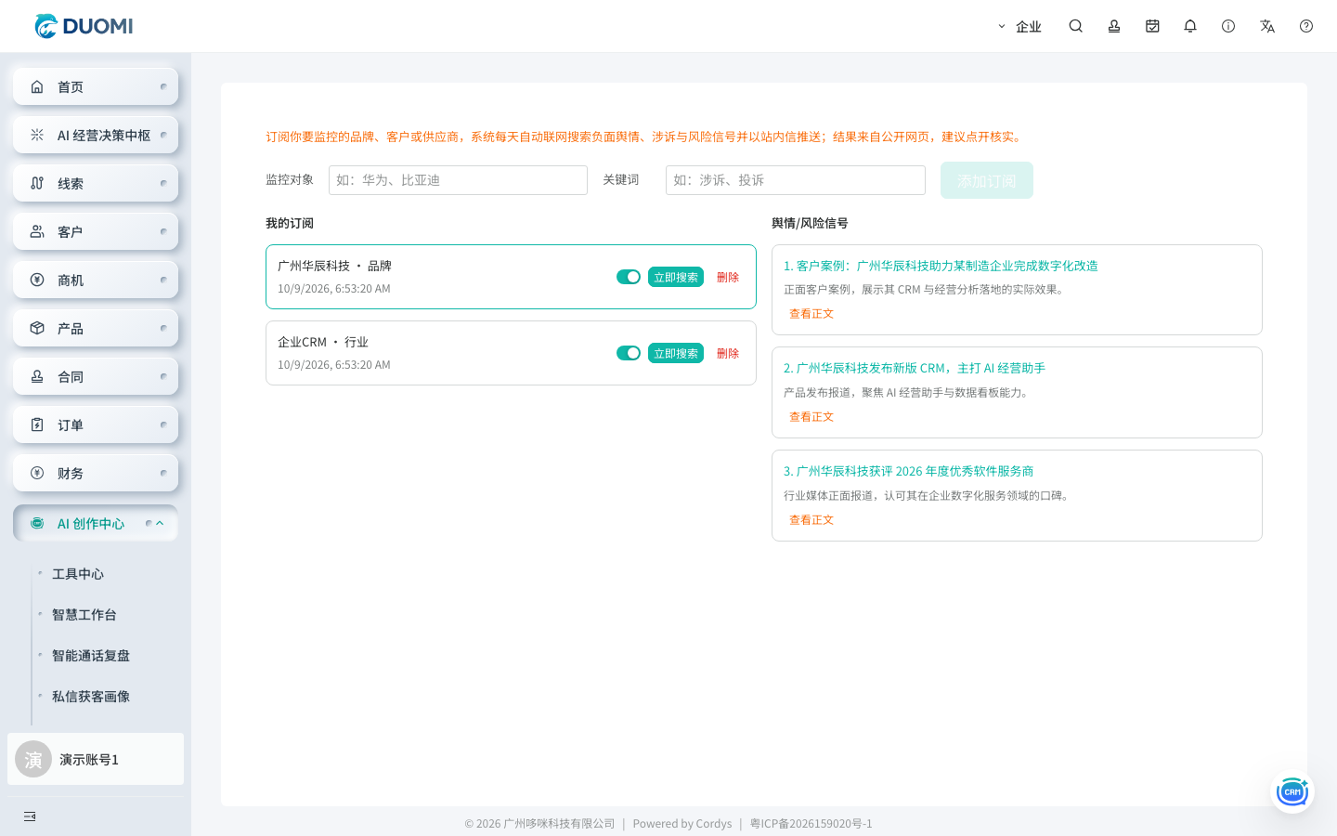Delete the 企业CRM subscription
The height and width of the screenshot is (836, 1337).
(x=728, y=353)
